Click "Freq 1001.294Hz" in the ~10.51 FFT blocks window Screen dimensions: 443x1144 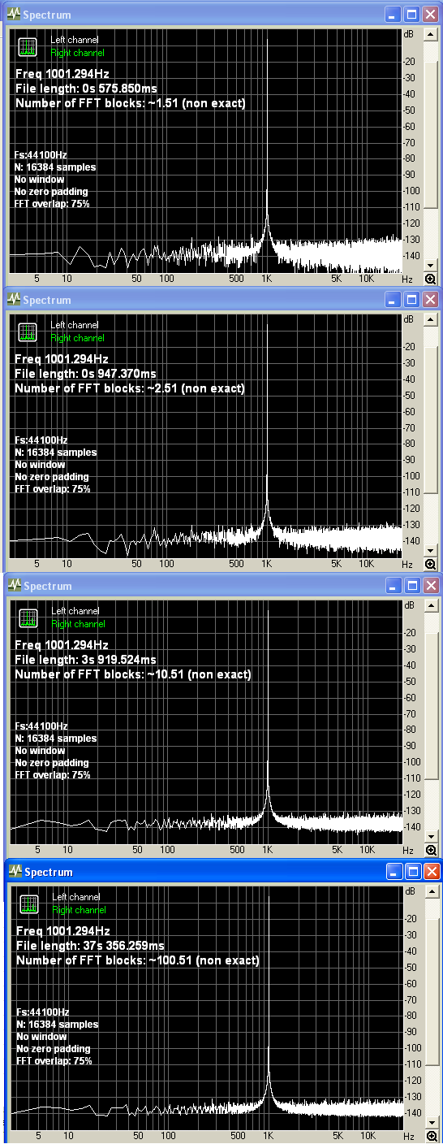click(x=62, y=644)
